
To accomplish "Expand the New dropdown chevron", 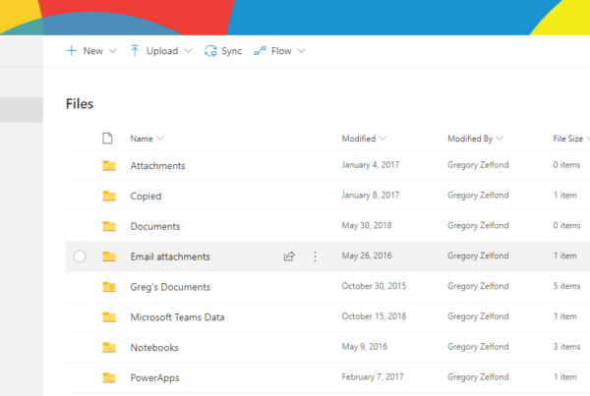I will (x=112, y=51).
